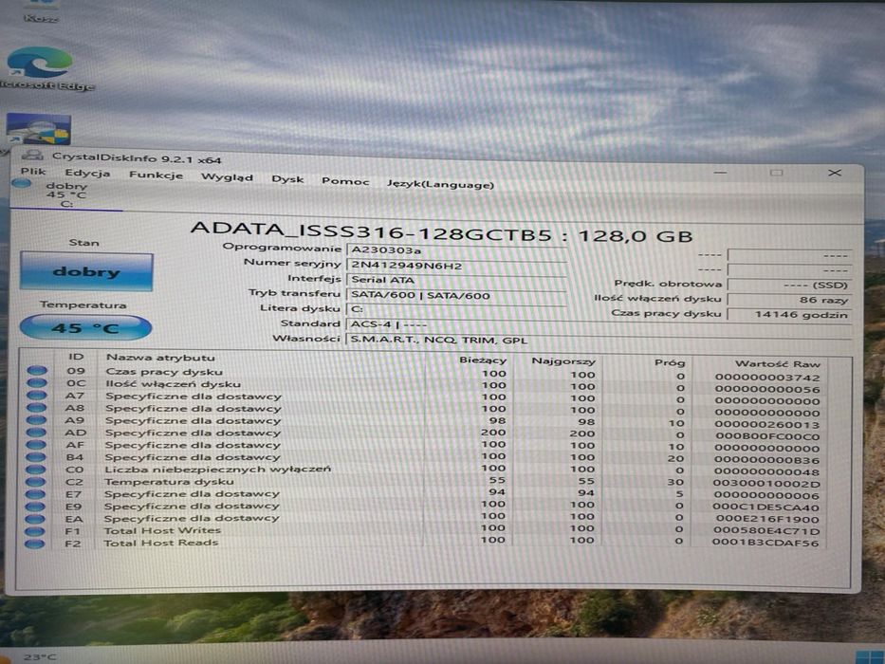Click status dot for attribute B4
The width and height of the screenshot is (885, 664).
tap(35, 456)
